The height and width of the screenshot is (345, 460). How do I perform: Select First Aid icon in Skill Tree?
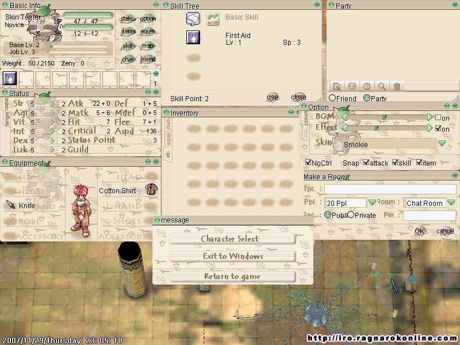point(193,37)
